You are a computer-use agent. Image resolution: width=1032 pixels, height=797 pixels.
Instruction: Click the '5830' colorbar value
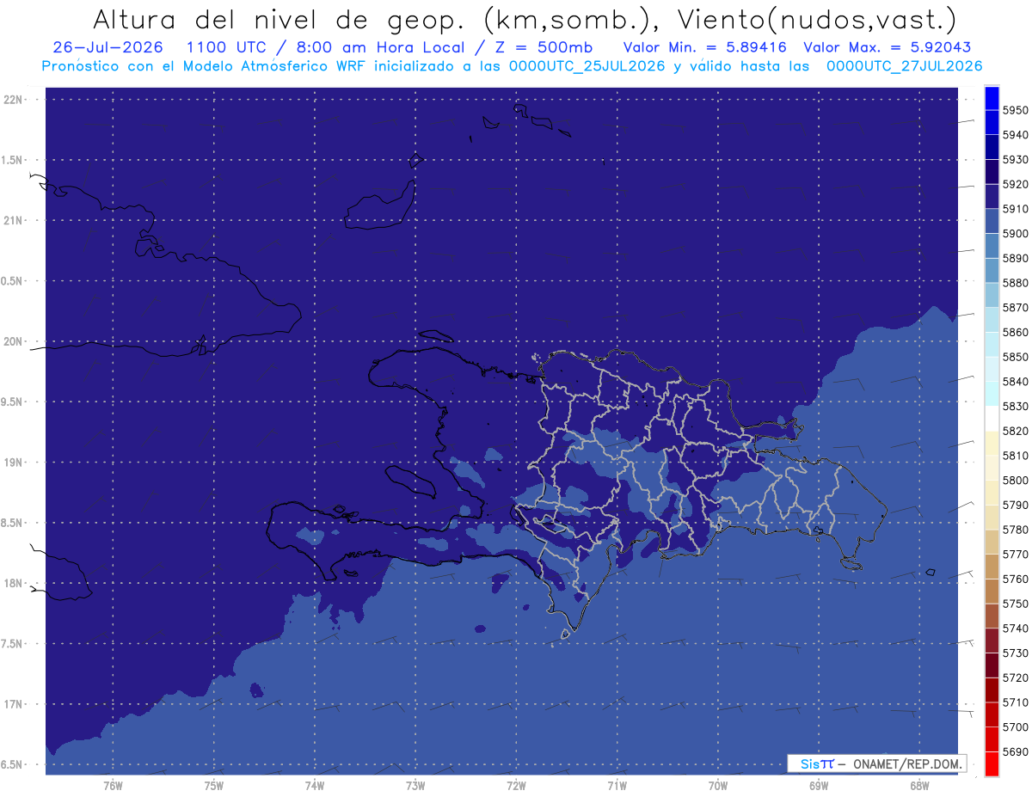pos(1016,407)
